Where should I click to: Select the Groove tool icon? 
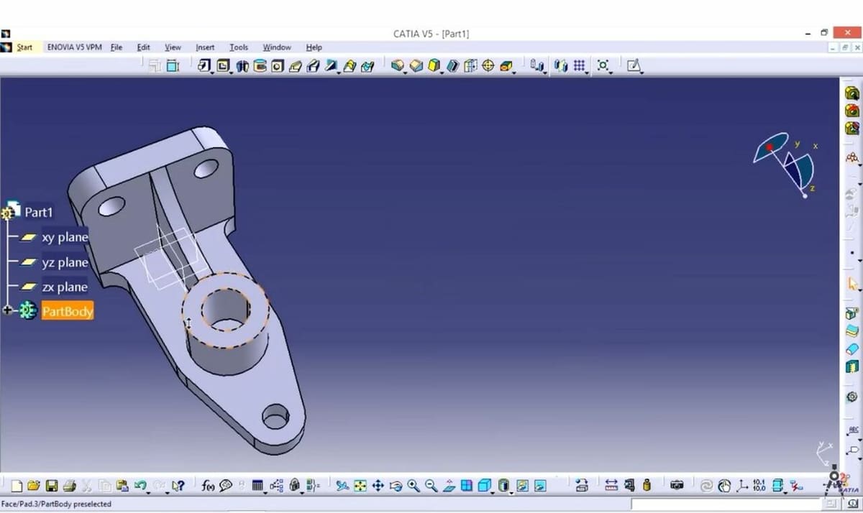(259, 65)
